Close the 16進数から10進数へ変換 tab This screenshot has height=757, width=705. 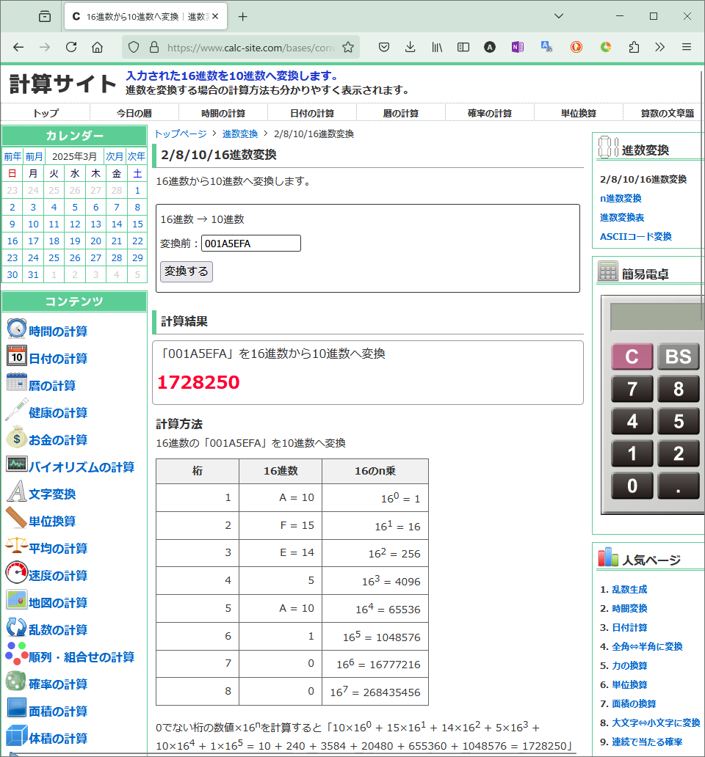[215, 16]
